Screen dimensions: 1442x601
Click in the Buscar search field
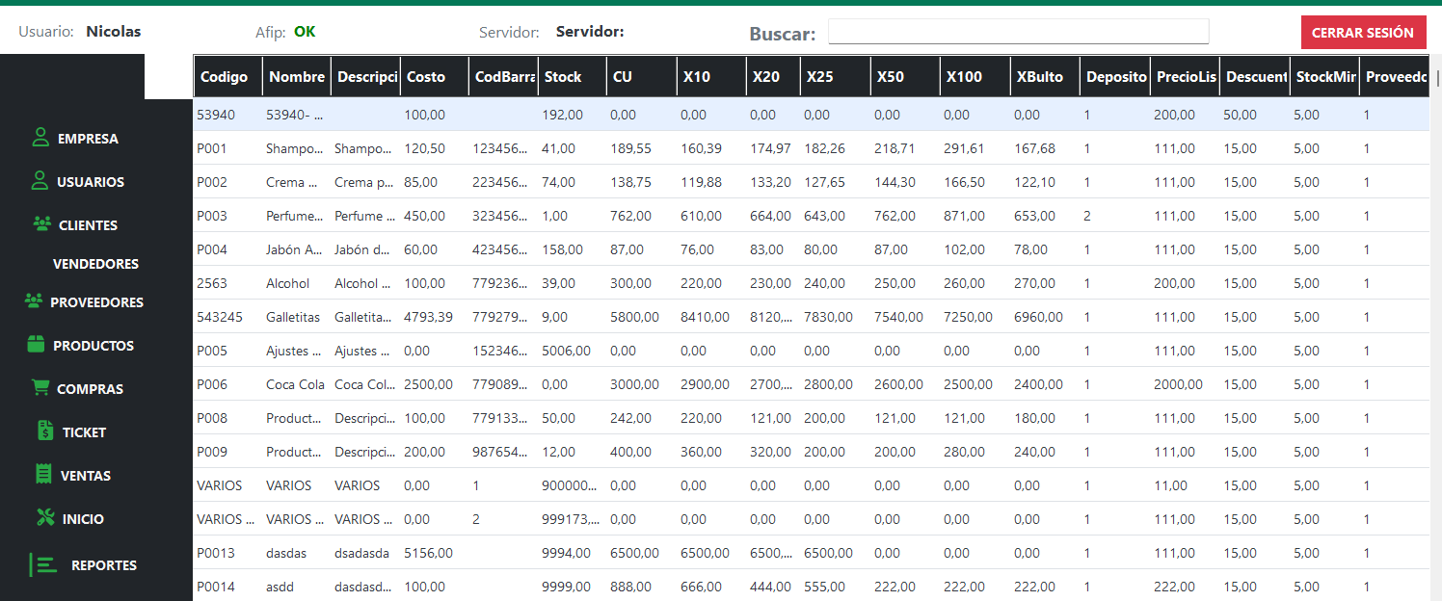tap(1018, 32)
